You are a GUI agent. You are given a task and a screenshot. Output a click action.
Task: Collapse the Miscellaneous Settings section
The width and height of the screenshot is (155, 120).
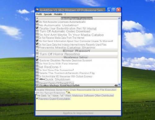click(37, 57)
